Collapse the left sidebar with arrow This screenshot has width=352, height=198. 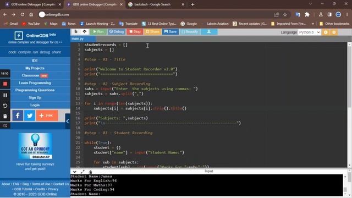68,121
